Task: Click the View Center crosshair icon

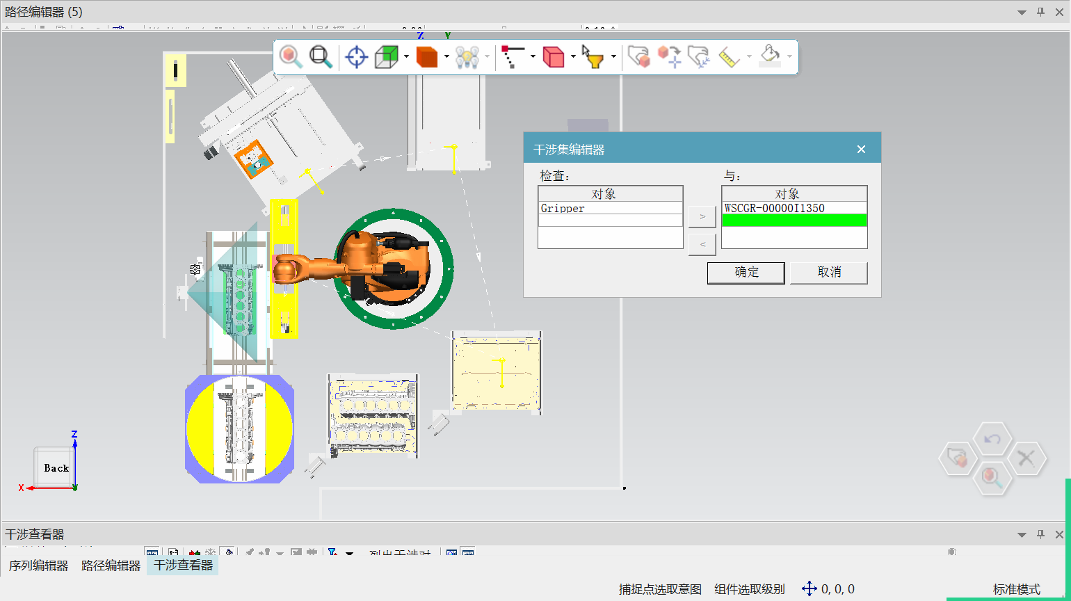Action: 356,56
